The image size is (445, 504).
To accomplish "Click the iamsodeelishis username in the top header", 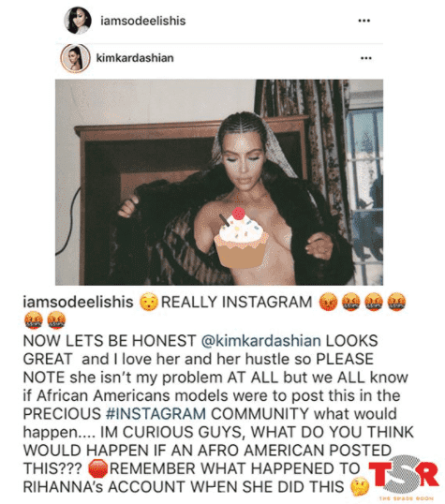I will click(x=143, y=21).
